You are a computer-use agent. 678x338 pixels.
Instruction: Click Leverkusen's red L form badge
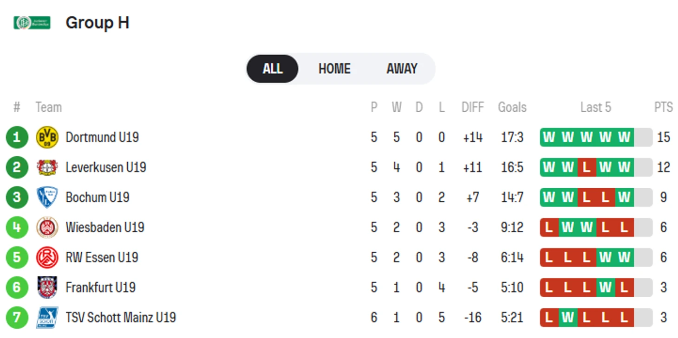587,167
